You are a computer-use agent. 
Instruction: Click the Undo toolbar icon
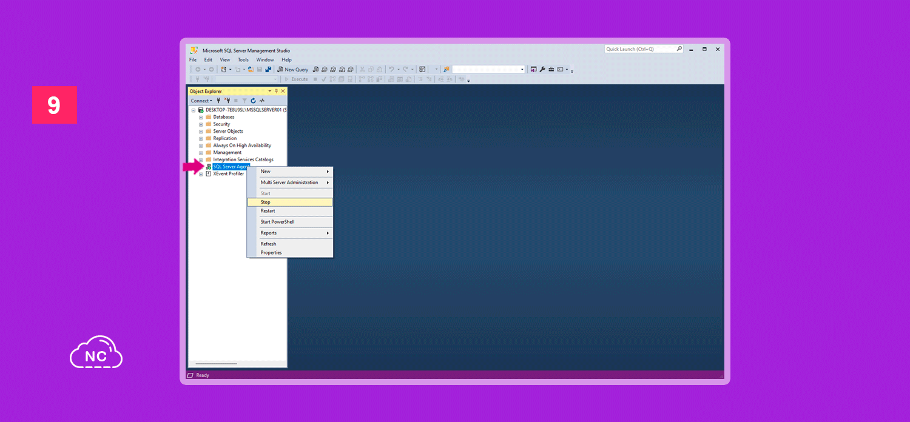391,70
